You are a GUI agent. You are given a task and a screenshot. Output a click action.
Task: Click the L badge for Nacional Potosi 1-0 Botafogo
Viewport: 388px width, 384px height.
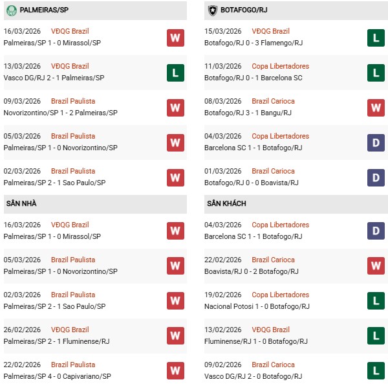click(x=376, y=301)
